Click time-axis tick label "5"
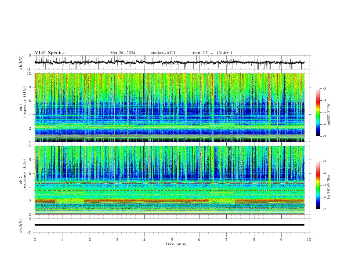Viewport: 348px width, 269px height. tap(172, 240)
